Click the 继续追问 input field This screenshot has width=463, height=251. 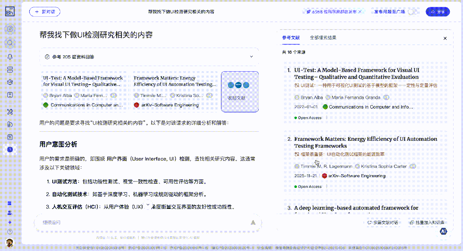coord(142,222)
